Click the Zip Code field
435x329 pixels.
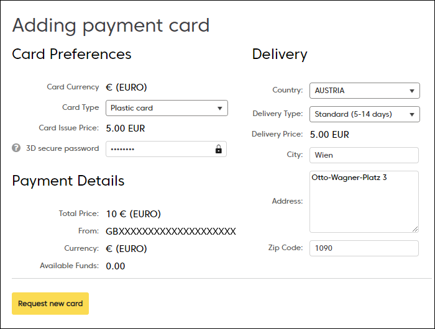[364, 248]
